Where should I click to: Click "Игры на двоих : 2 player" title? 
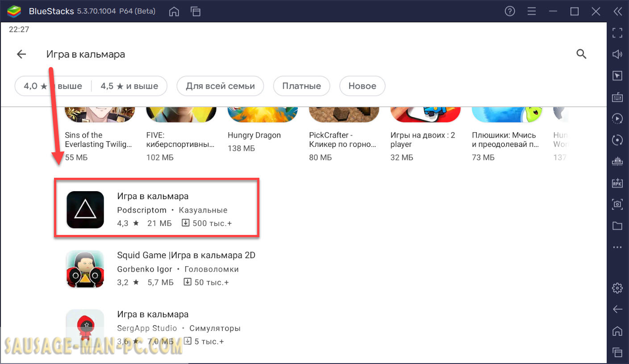pyautogui.click(x=423, y=140)
